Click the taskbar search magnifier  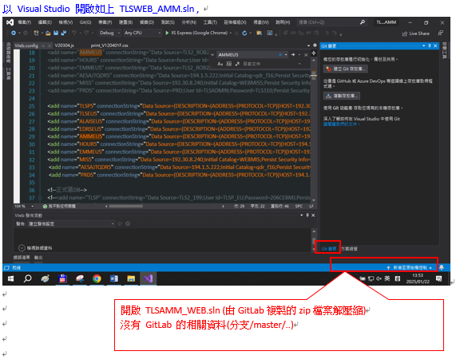click(28, 278)
